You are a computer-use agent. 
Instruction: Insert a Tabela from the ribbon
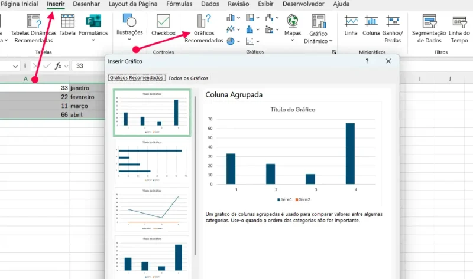[x=67, y=25]
